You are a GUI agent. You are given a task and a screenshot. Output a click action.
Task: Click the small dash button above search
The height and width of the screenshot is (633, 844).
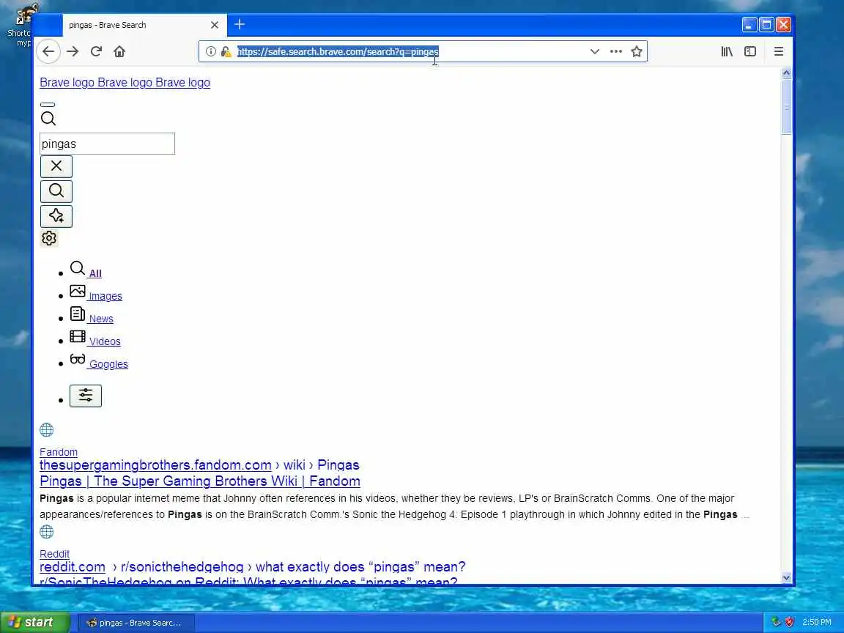pyautogui.click(x=48, y=105)
